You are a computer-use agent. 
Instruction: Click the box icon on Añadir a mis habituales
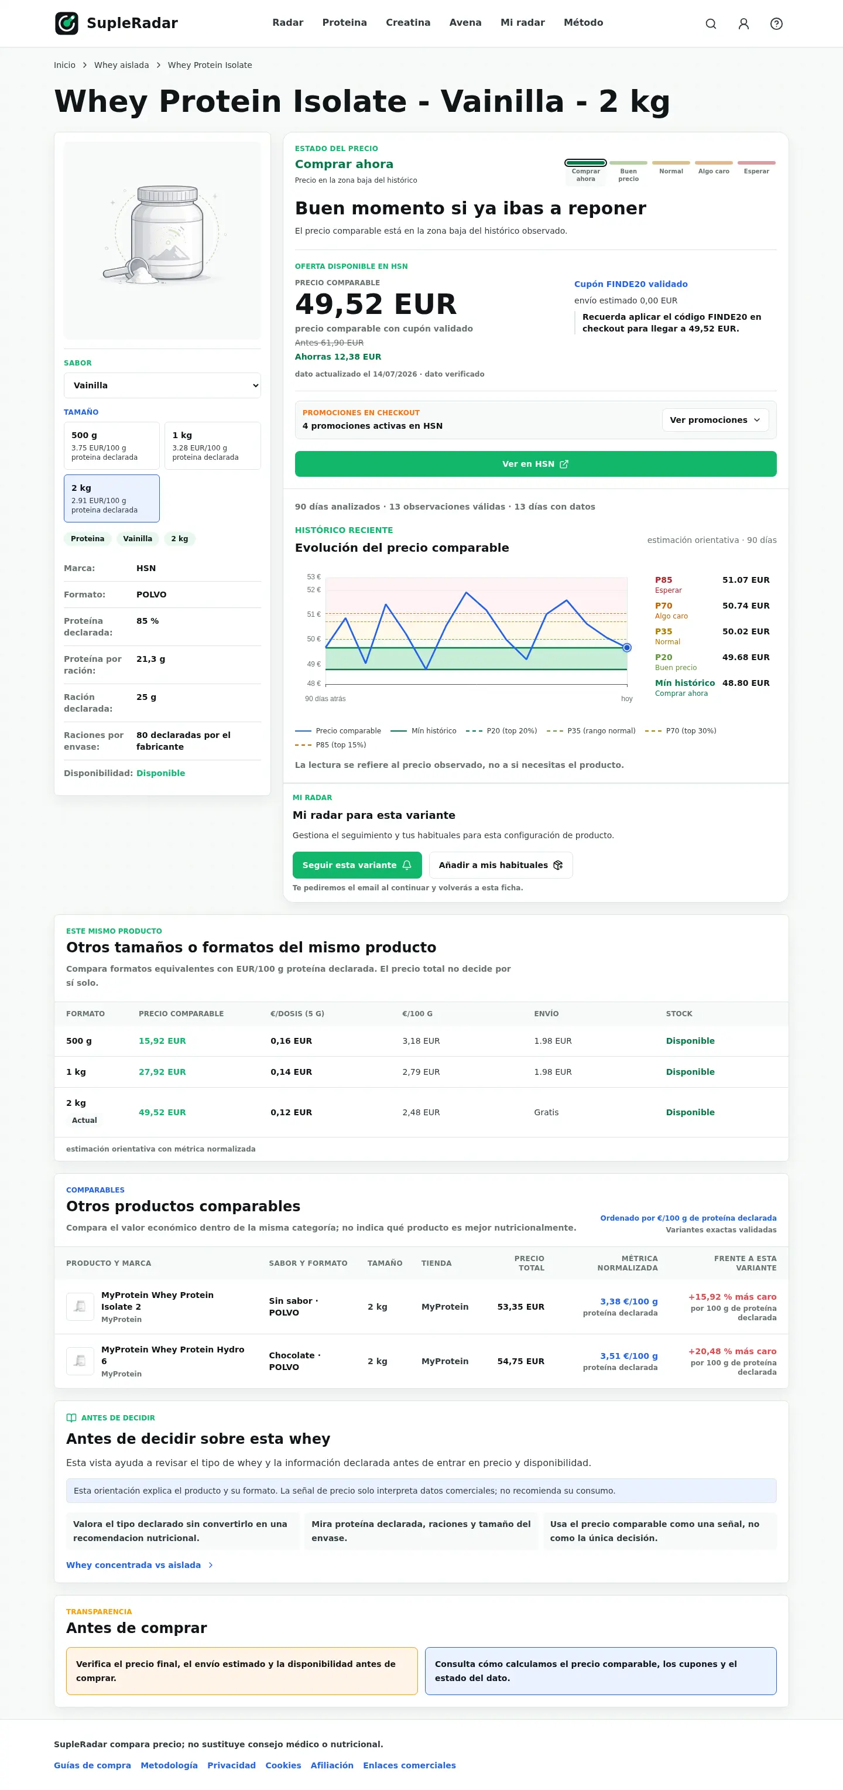click(x=557, y=865)
